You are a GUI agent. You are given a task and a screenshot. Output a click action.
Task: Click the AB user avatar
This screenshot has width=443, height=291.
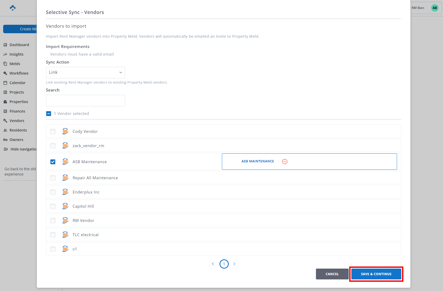pos(435,8)
